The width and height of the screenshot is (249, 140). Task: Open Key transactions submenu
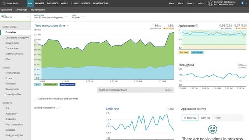[38, 10]
